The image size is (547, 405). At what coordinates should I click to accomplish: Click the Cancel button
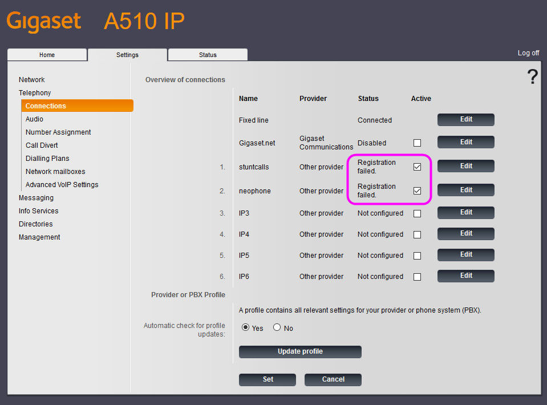[x=333, y=379]
